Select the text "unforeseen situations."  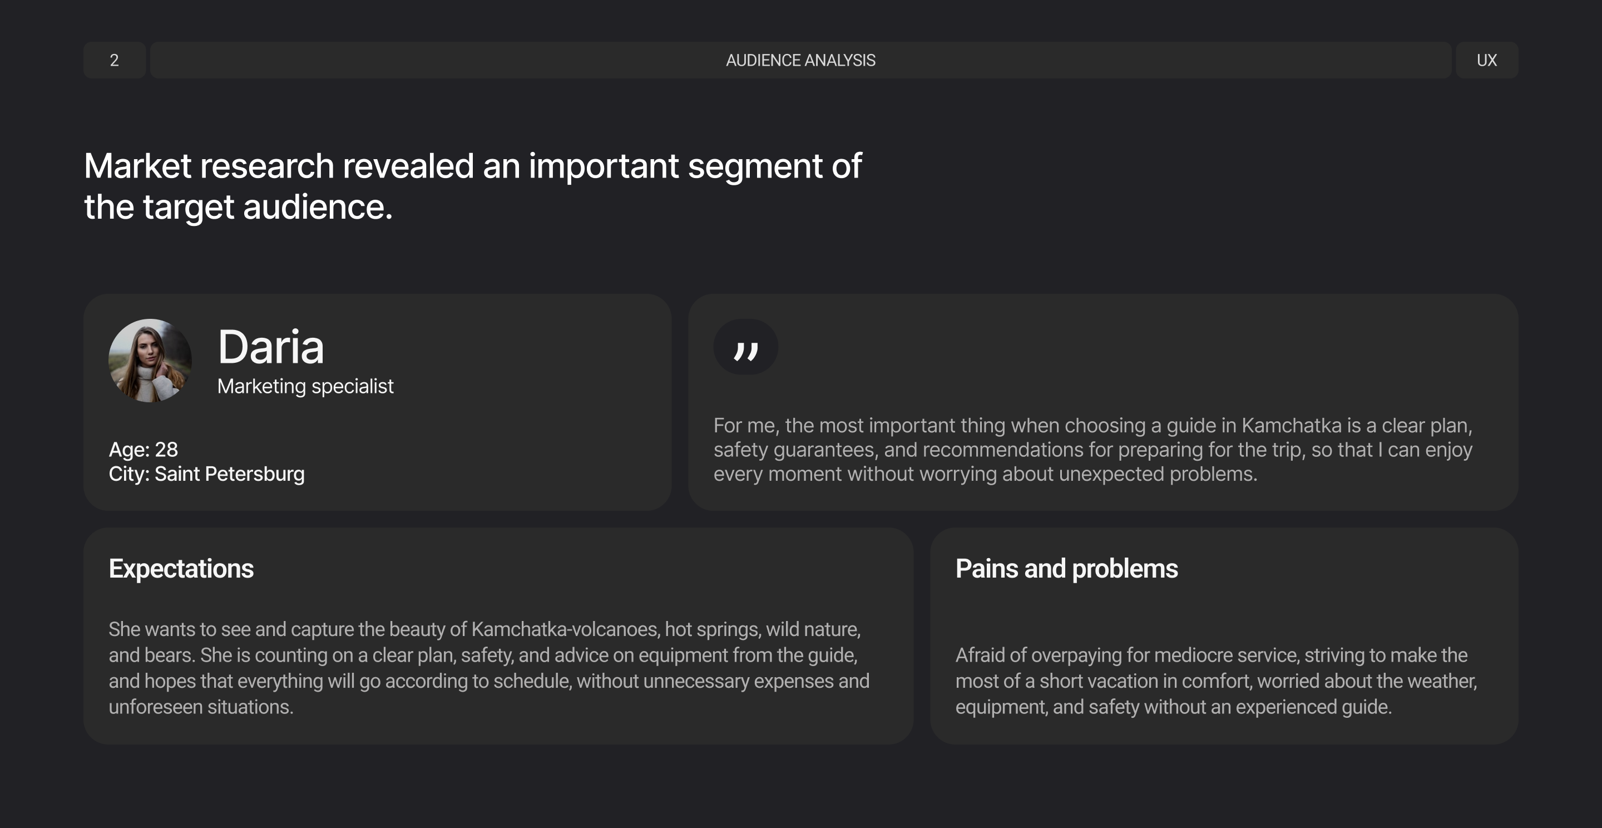click(201, 707)
